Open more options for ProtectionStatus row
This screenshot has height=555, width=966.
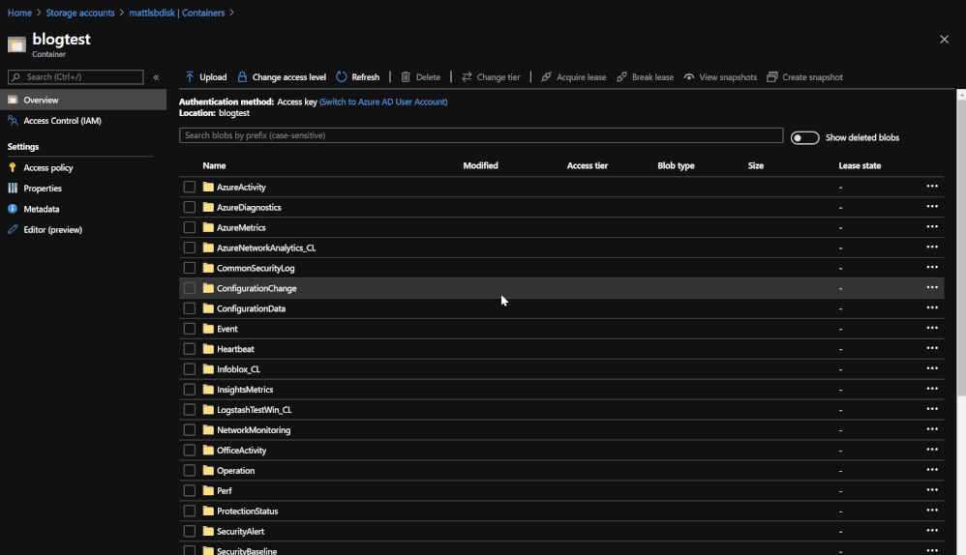(932, 511)
